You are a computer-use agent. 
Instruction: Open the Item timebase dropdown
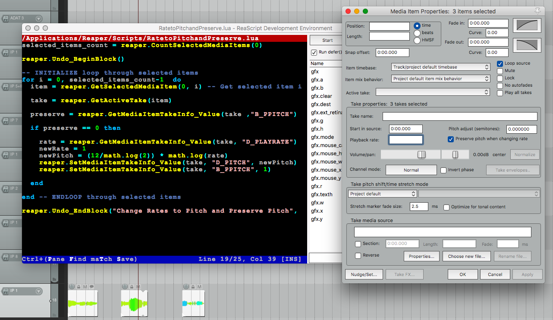440,67
